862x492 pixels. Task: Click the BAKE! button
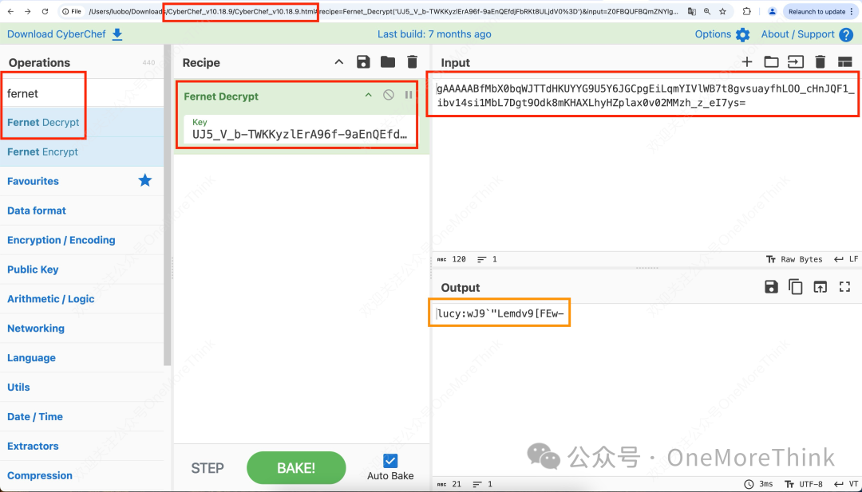(x=296, y=468)
